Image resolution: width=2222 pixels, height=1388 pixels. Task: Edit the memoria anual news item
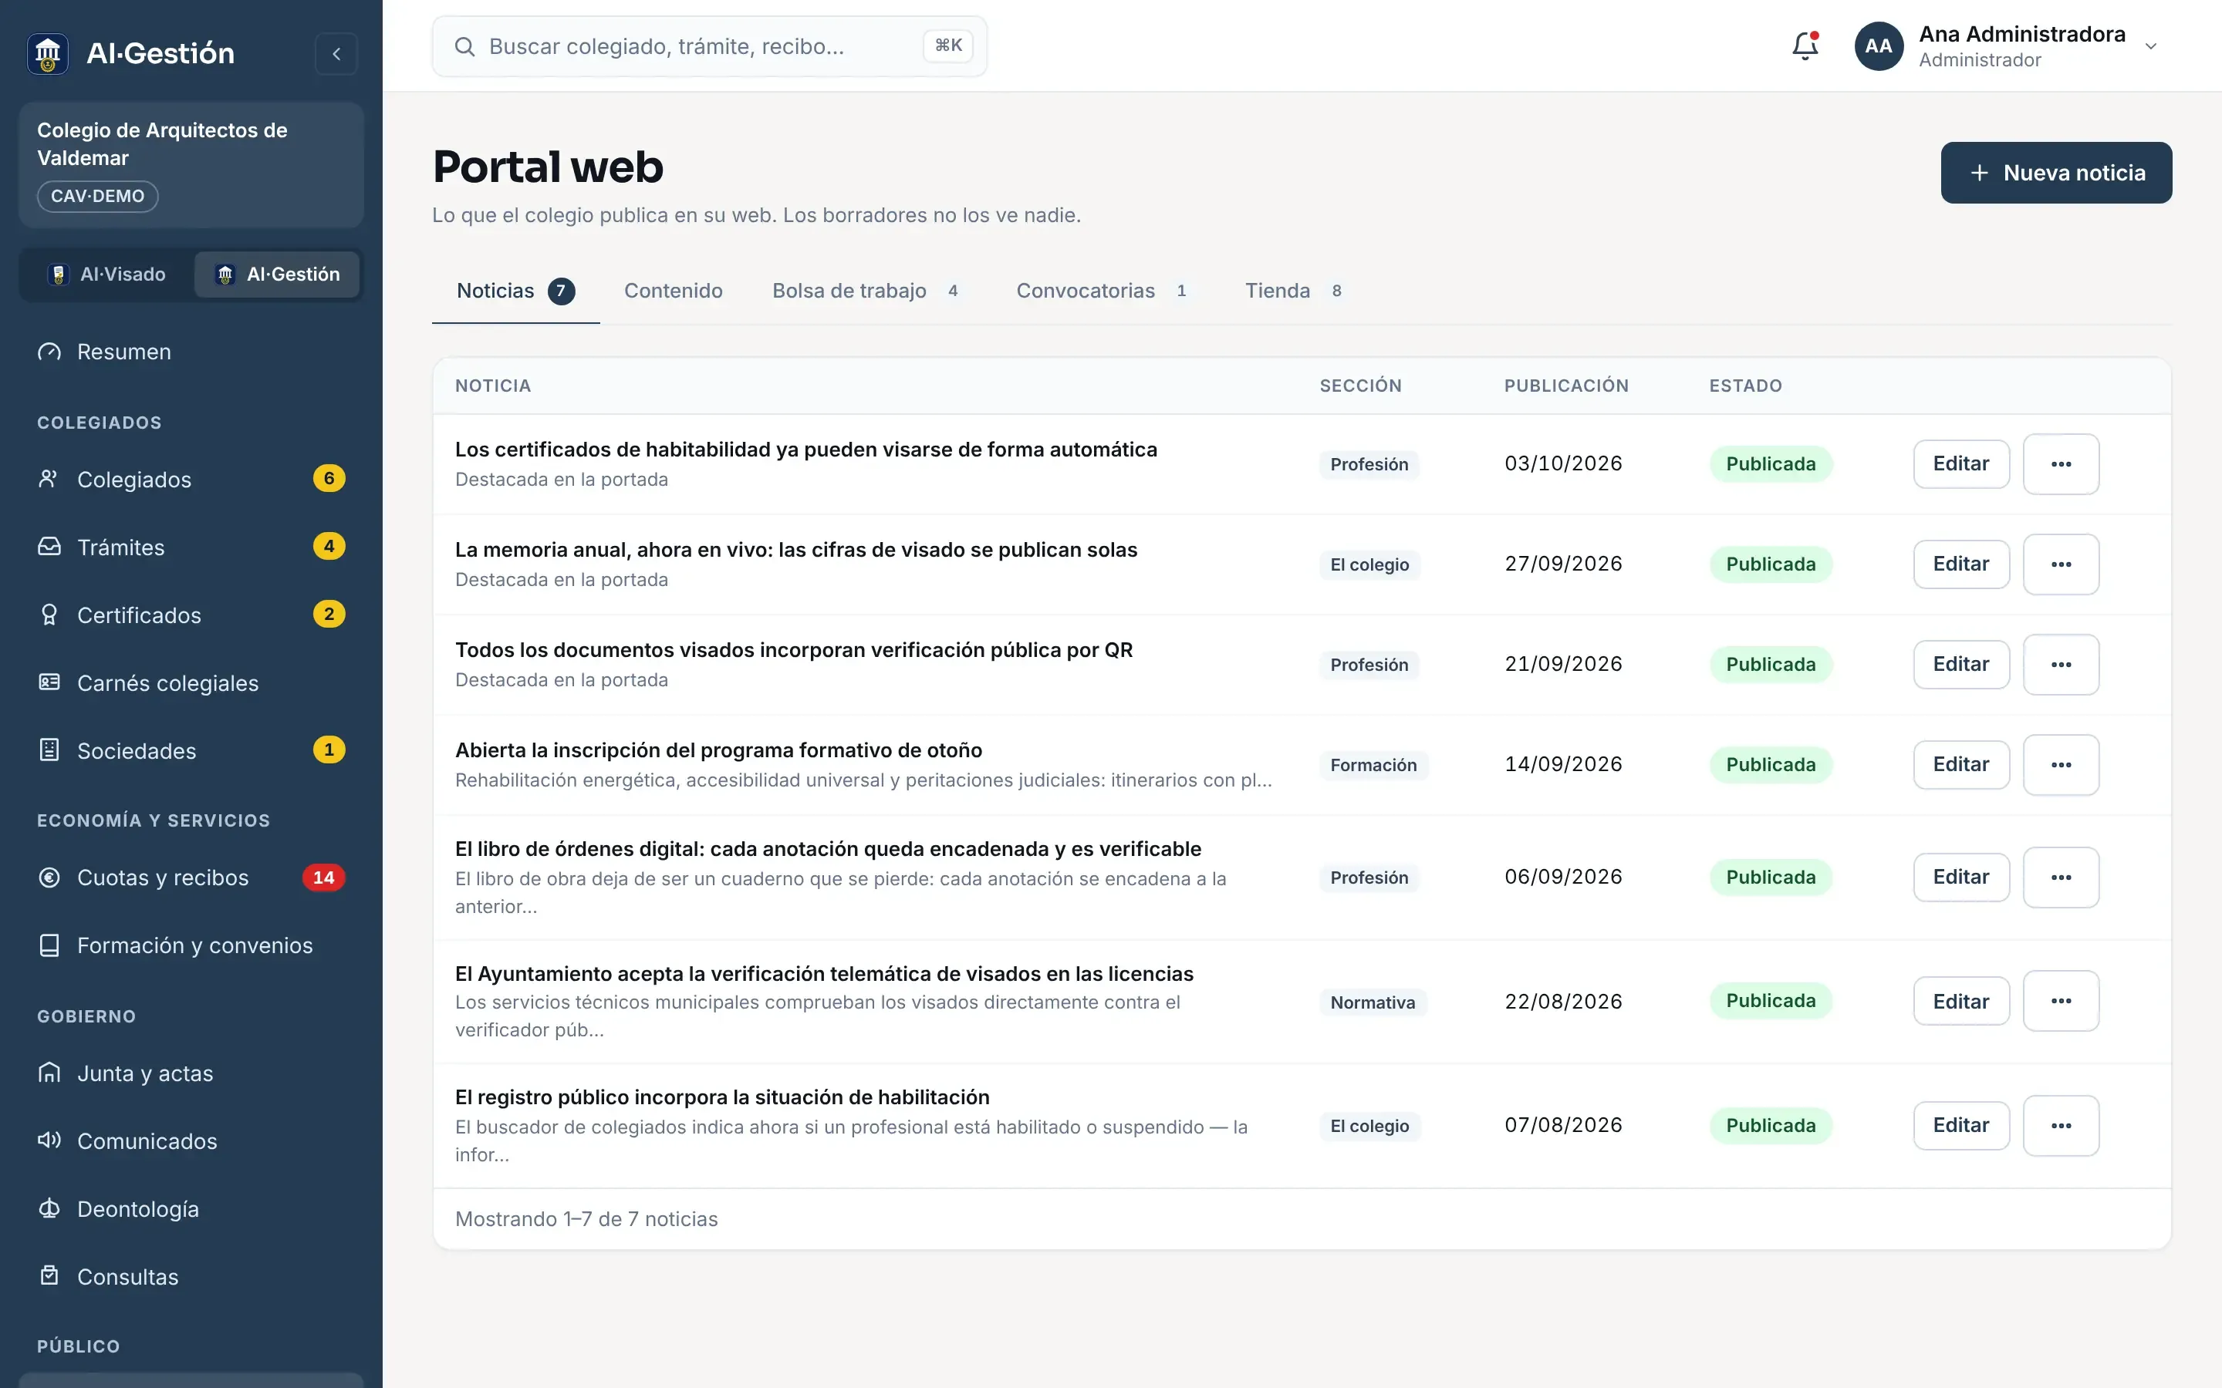[x=1960, y=564]
